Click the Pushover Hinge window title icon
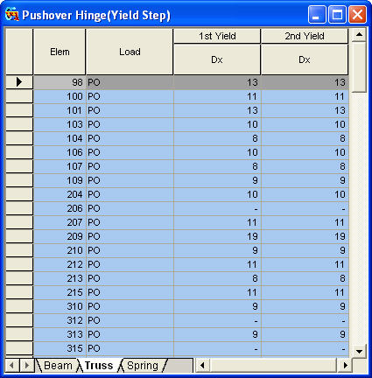 12,14
